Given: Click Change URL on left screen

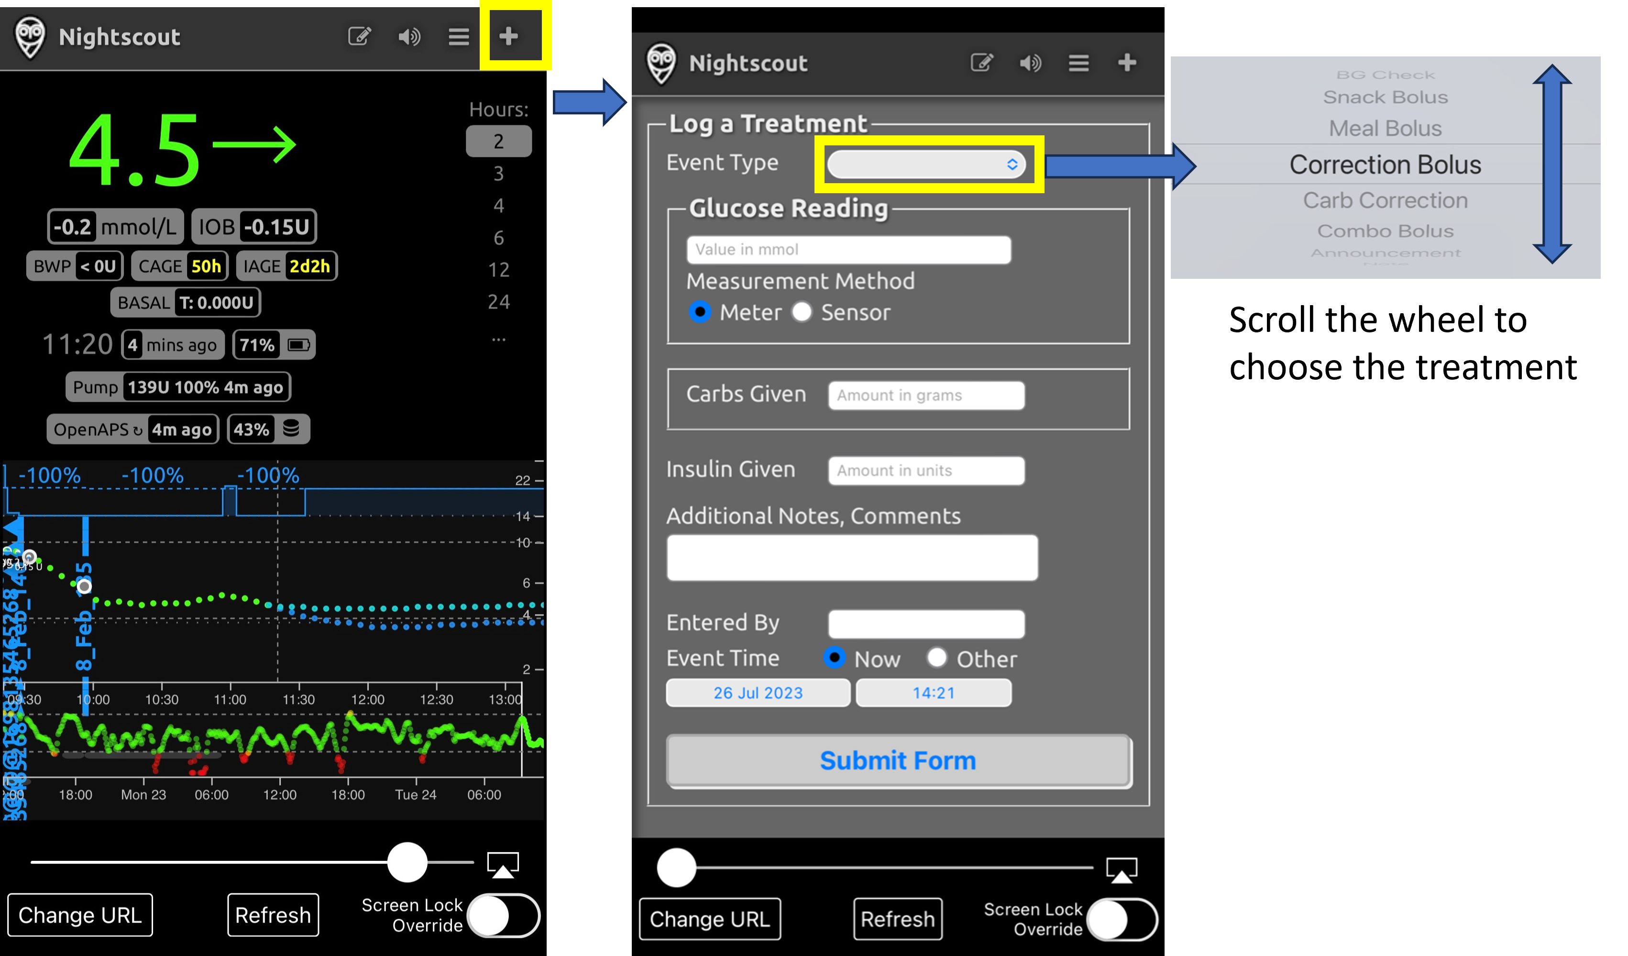Looking at the screenshot, I should coord(80,915).
